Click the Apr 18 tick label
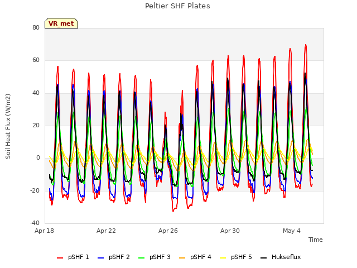This screenshot has height=268, width=357. coord(44,231)
